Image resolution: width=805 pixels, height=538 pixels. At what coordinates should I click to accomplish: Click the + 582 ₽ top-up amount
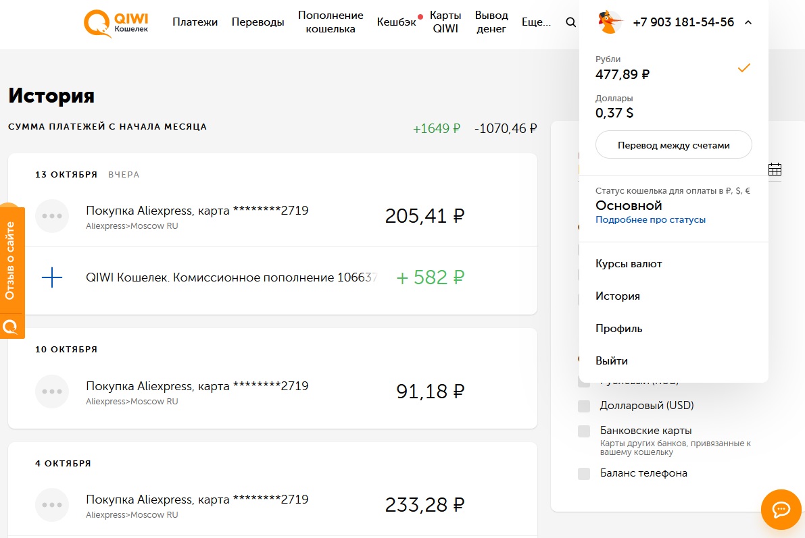pyautogui.click(x=431, y=277)
